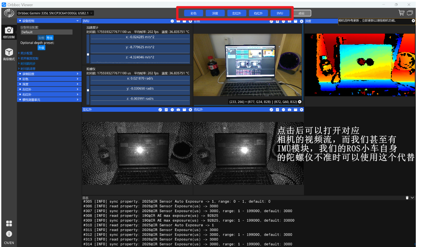Save the 右红外 frame to disk

pos(295,110)
